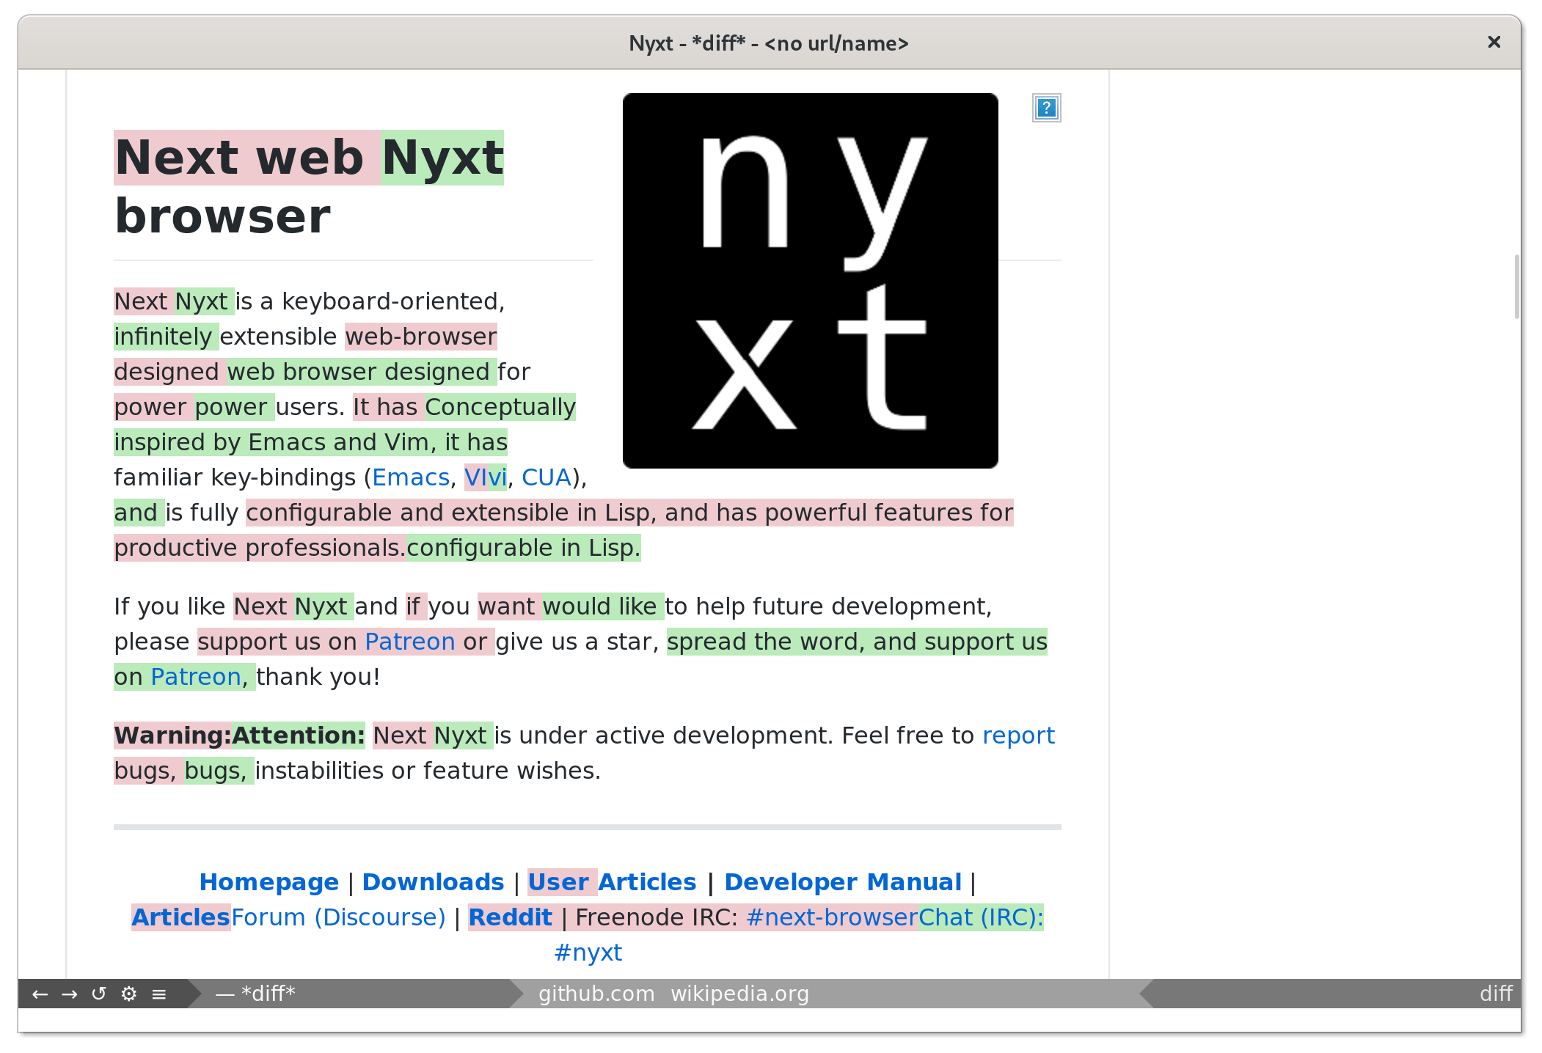Image resolution: width=1542 pixels, height=1053 pixels.
Task: Open the Forum (Discourse) link
Action: (338, 917)
